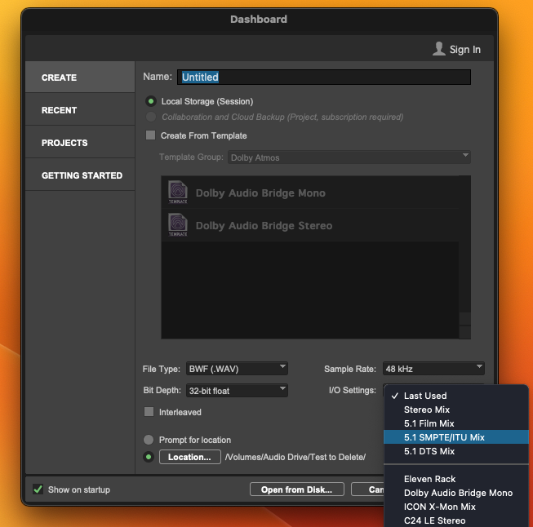Open the File Type dropdown
Screen dimensions: 533x527
237,369
